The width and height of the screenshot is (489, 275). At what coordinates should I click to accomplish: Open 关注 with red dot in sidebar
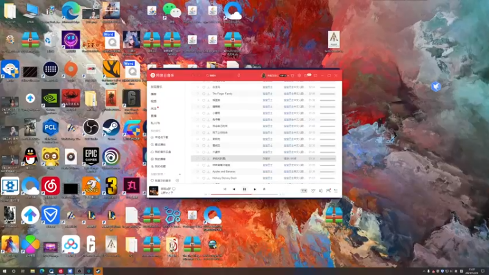(x=155, y=109)
